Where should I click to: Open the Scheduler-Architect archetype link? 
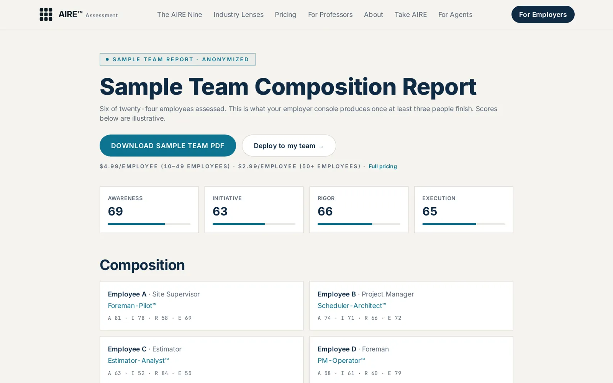click(x=352, y=306)
